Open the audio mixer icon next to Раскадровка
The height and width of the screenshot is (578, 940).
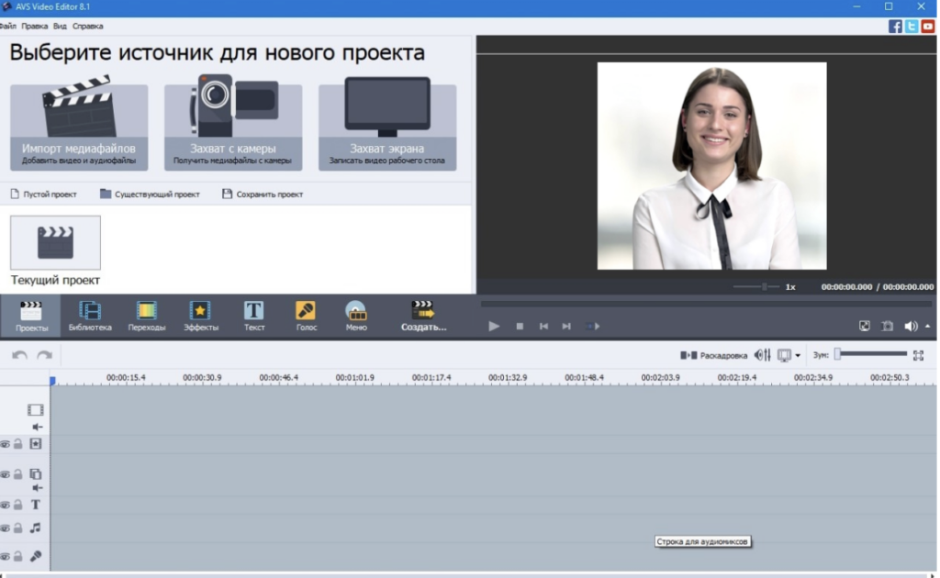point(762,355)
